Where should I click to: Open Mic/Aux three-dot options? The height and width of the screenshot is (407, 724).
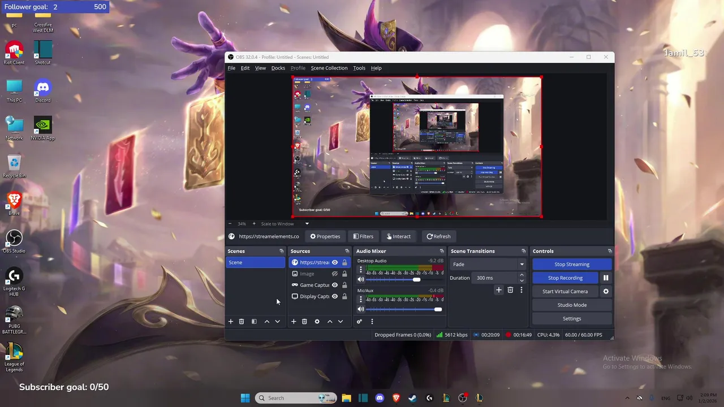(361, 299)
